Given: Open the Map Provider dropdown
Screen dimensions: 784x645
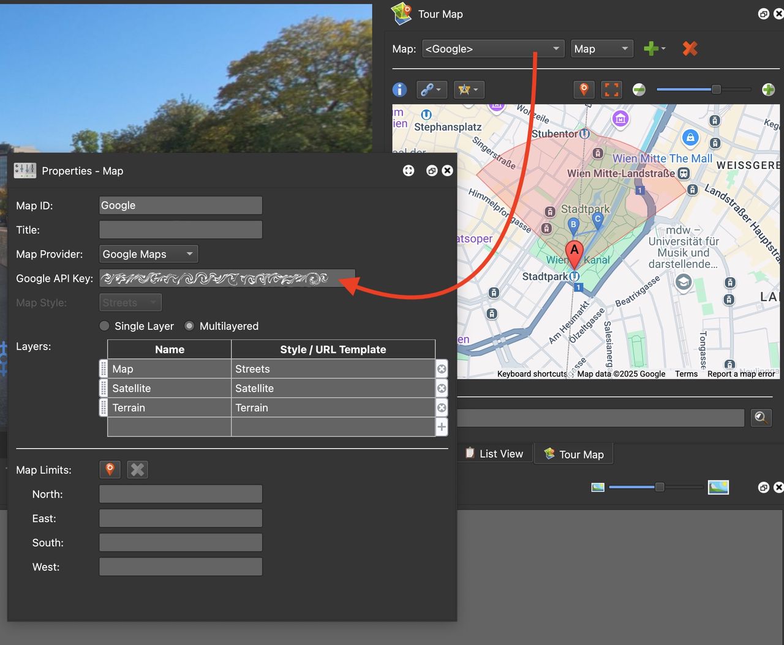Looking at the screenshot, I should 148,253.
